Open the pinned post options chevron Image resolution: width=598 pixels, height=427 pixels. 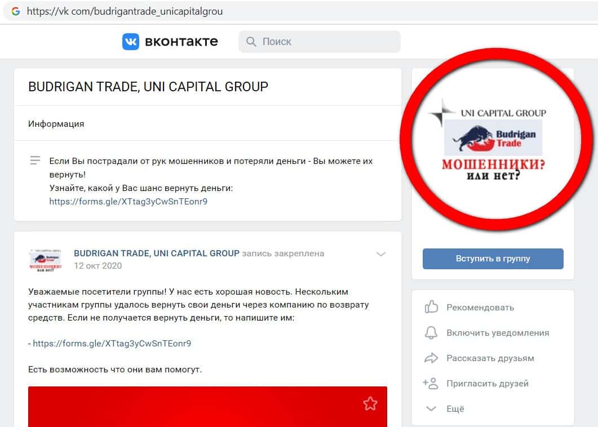(x=381, y=254)
